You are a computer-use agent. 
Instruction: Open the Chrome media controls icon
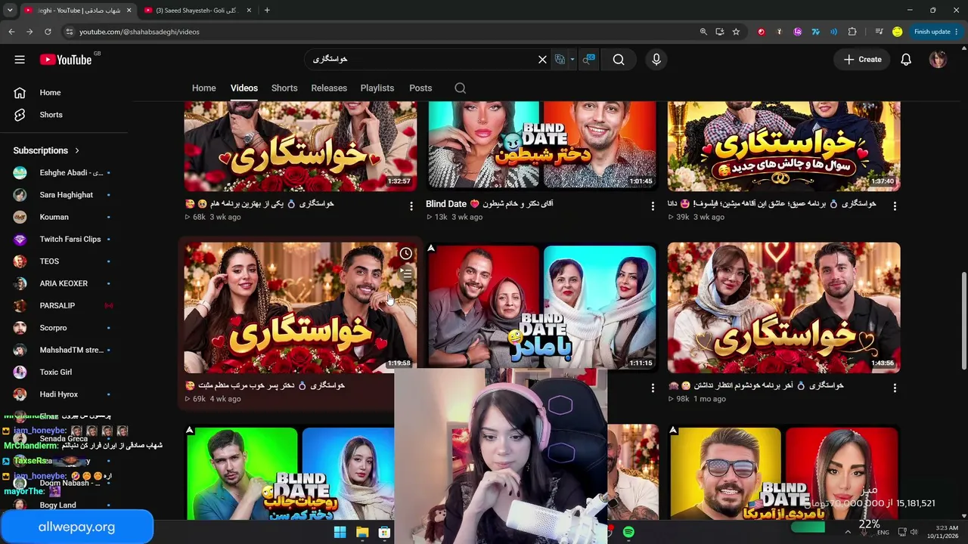[x=879, y=32]
